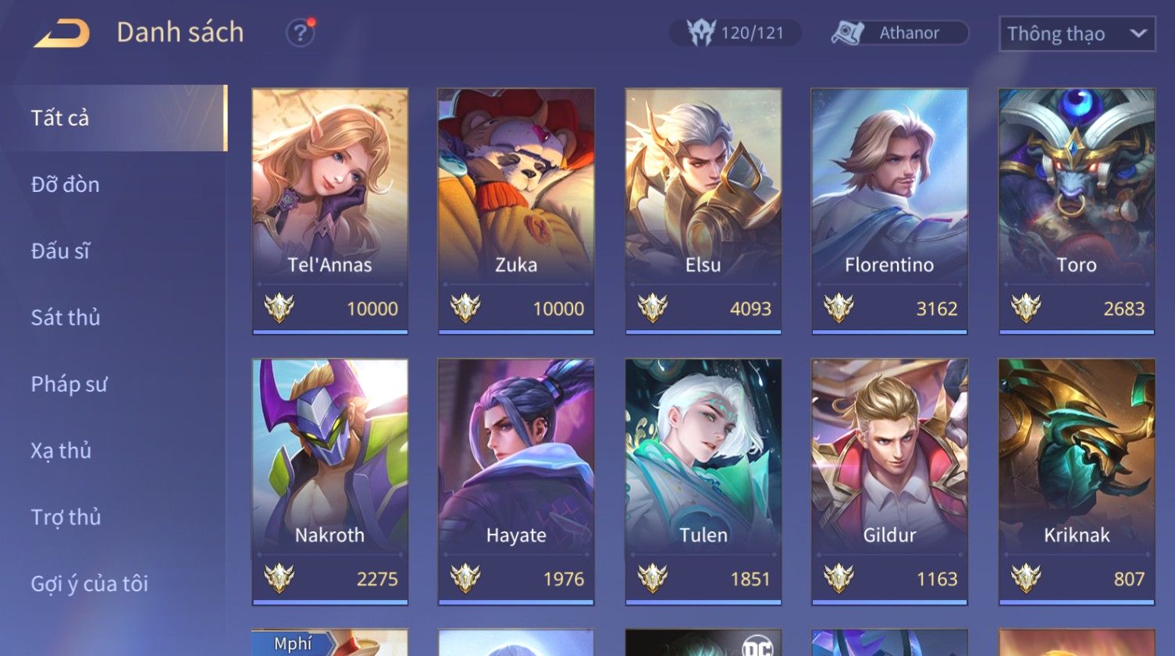Select the Florentino hero card

pos(889,211)
